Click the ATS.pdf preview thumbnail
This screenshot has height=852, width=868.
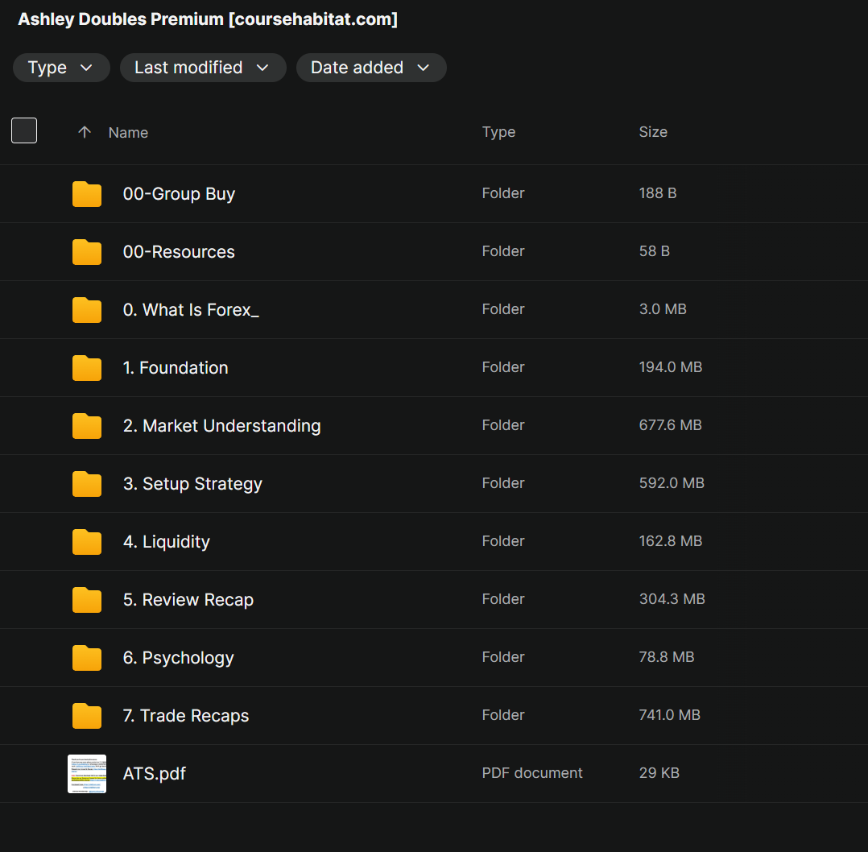[87, 773]
